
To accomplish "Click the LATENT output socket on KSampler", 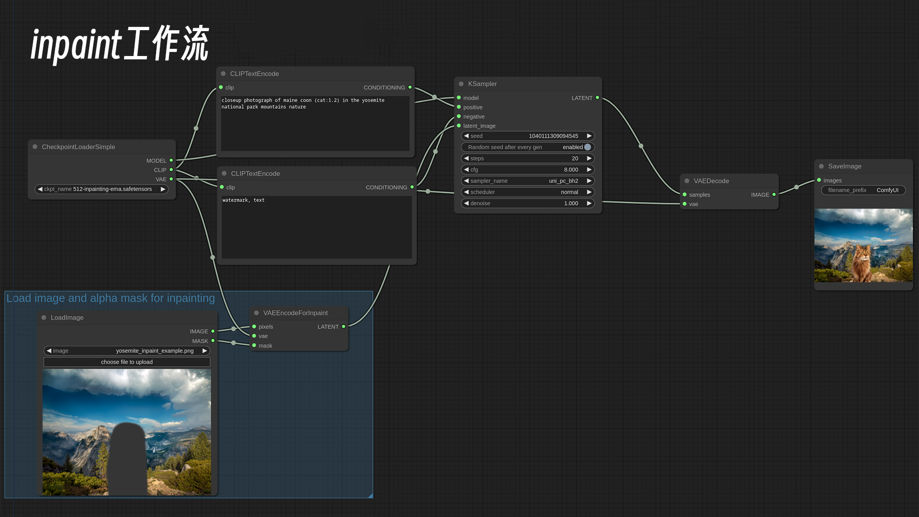I will 597,98.
